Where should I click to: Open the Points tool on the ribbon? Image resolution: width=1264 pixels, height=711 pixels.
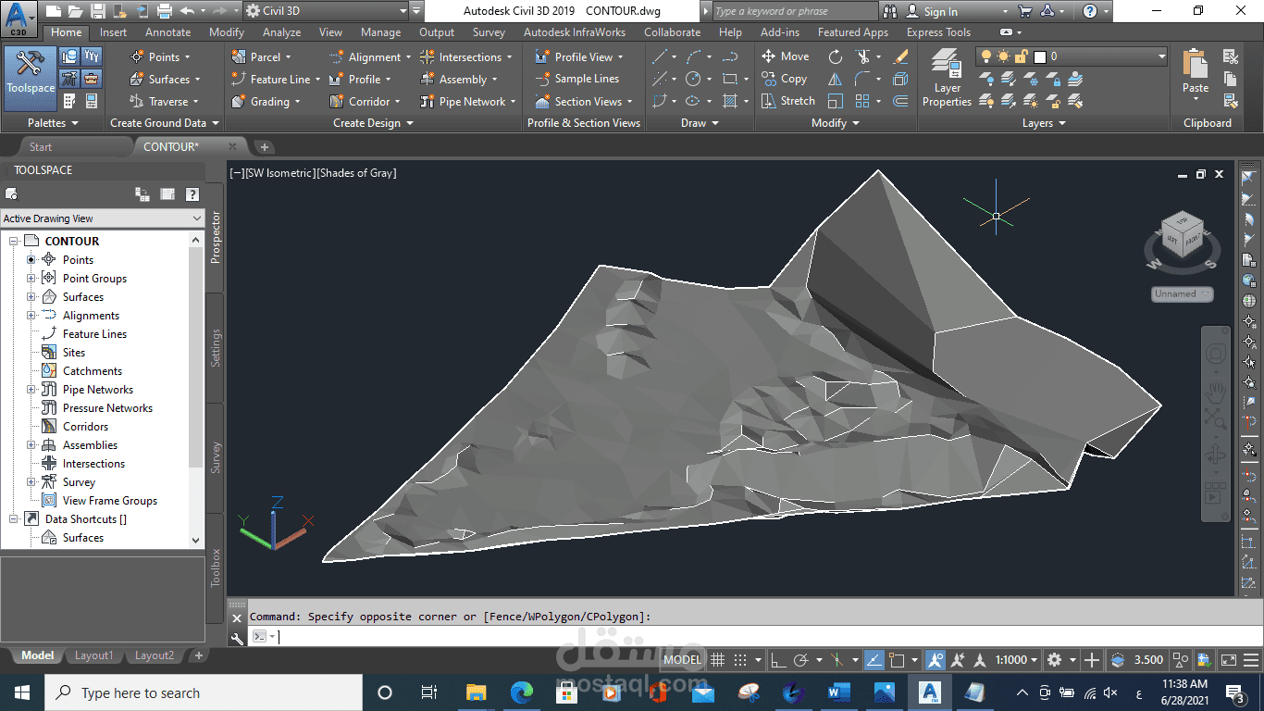coord(164,56)
